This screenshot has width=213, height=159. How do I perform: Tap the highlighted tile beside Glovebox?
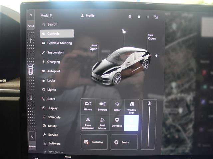click(131, 123)
